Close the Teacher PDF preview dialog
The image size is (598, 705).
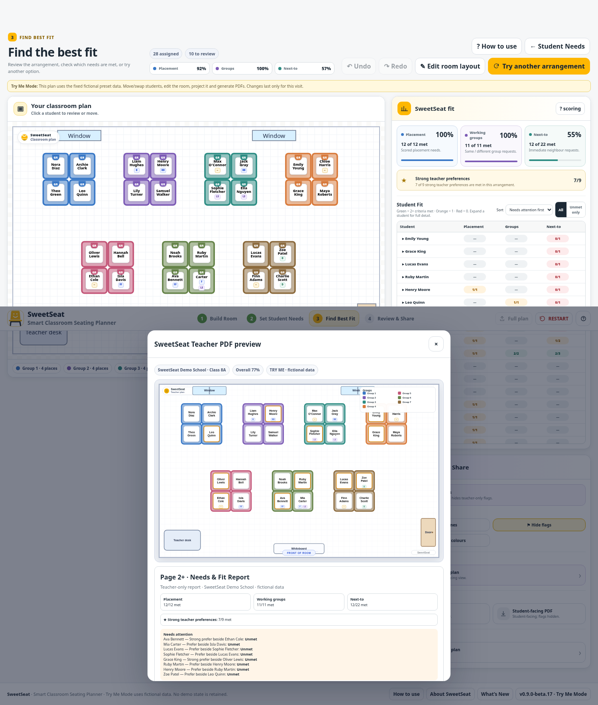point(436,344)
